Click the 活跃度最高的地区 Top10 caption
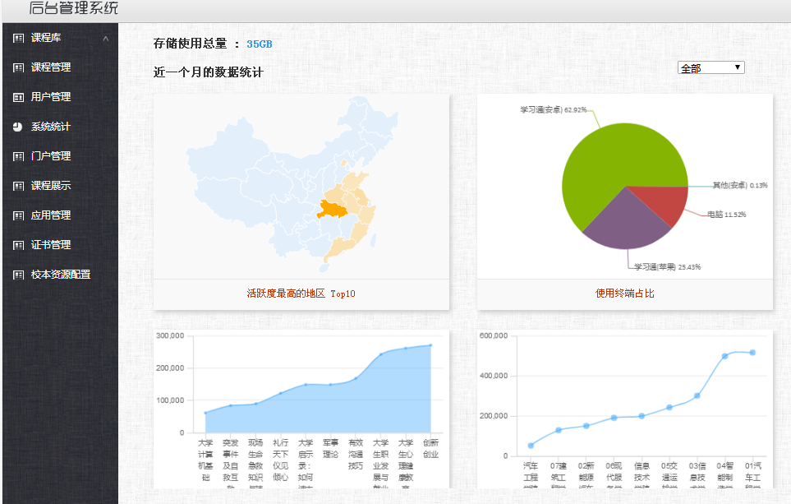 point(301,294)
